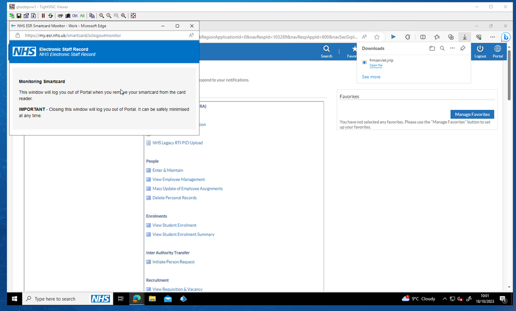The width and height of the screenshot is (516, 311).
Task: Toggle the Alt key in TightVNC toolbar
Action: pos(82,16)
